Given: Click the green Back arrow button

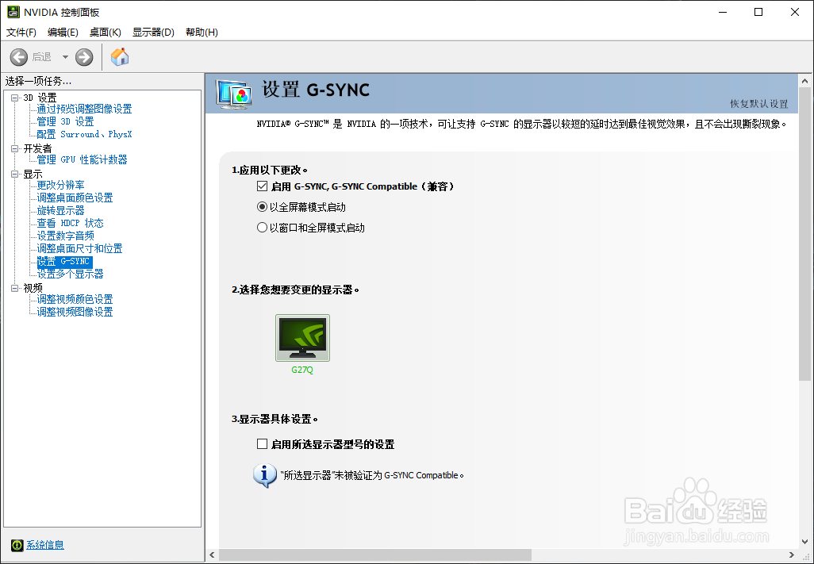Looking at the screenshot, I should click(19, 57).
